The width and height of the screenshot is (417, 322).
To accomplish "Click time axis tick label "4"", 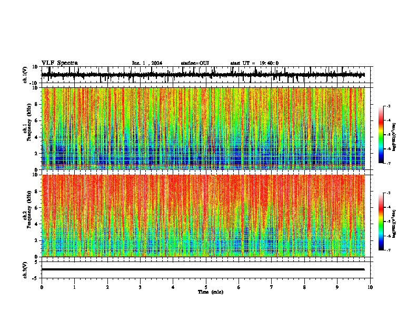I will 173,287.
